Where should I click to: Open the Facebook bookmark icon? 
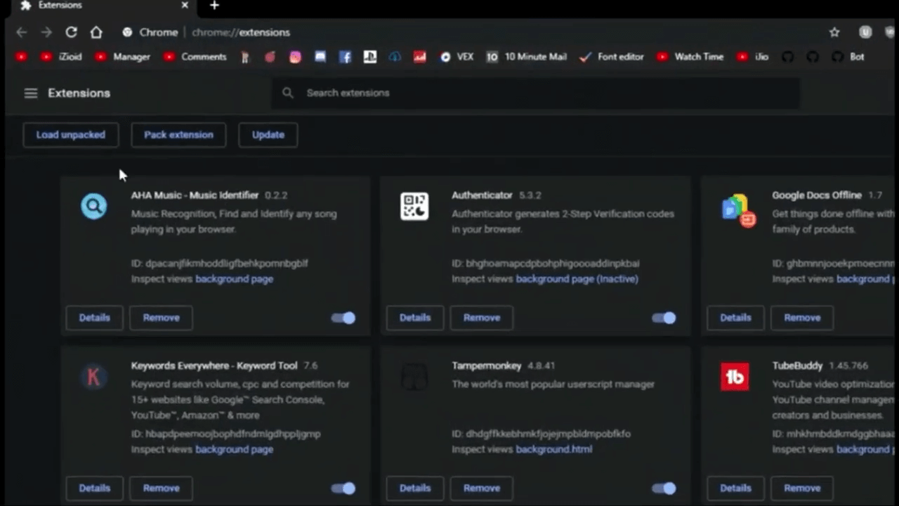345,57
